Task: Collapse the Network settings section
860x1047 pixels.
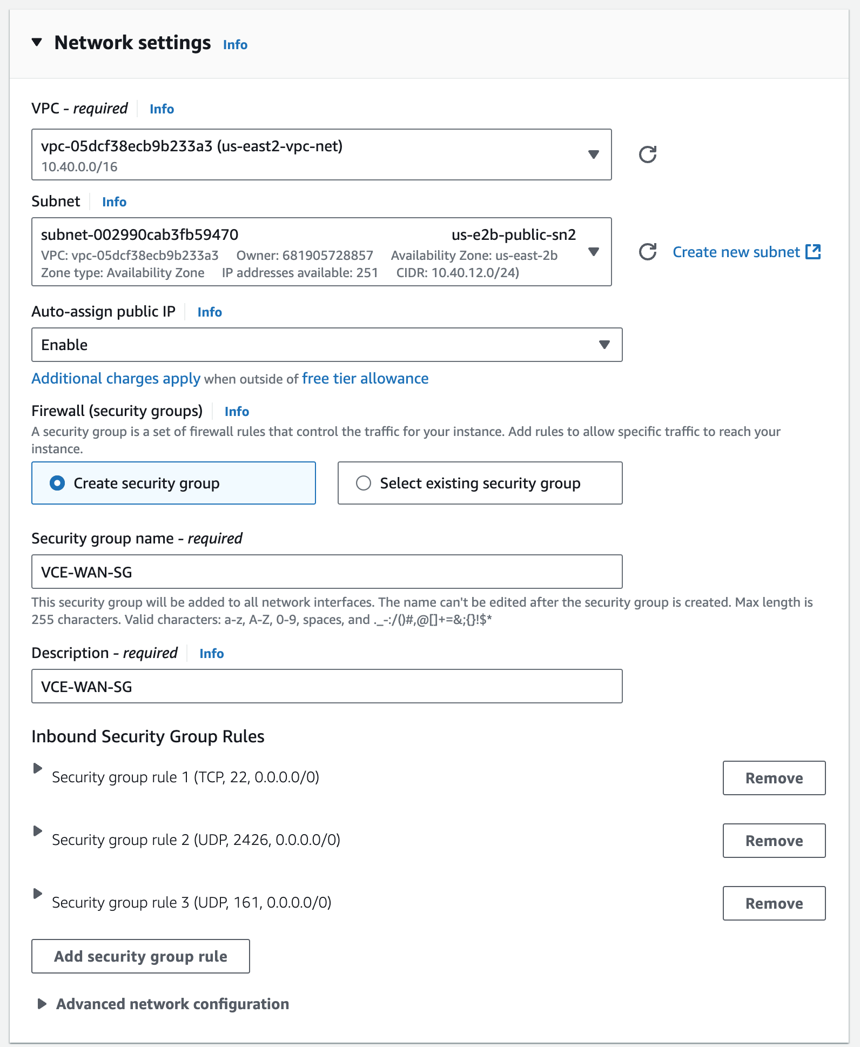Action: [37, 43]
